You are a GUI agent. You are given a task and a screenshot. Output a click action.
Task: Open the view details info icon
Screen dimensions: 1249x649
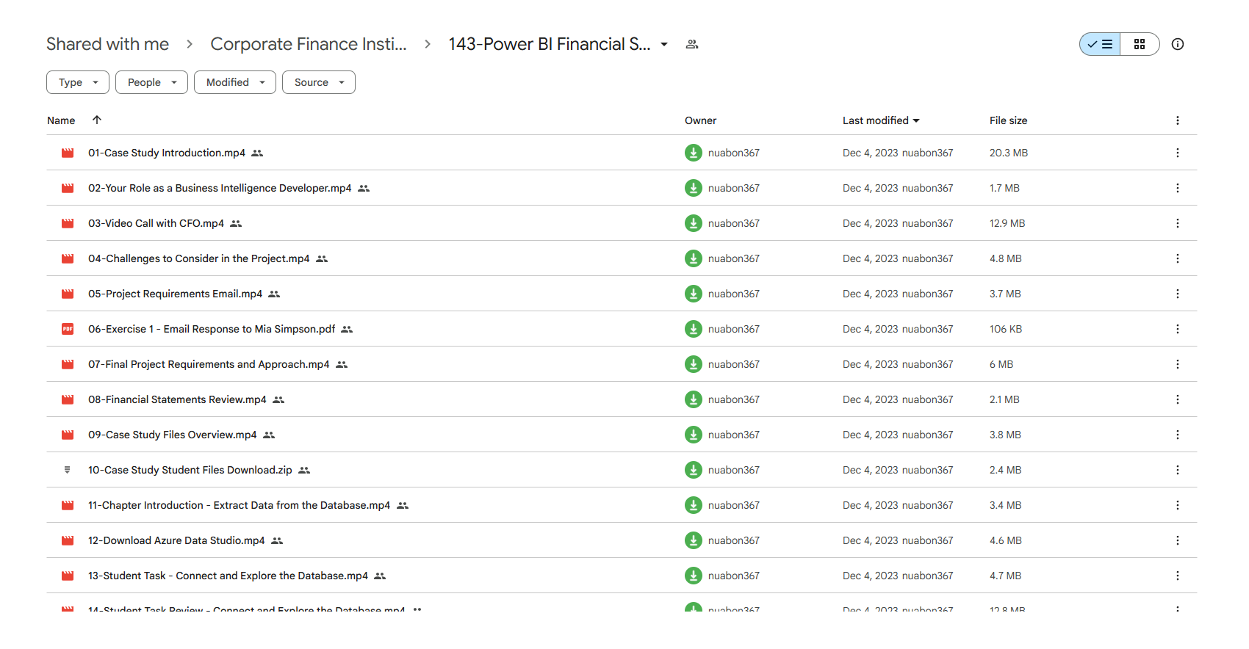1178,44
